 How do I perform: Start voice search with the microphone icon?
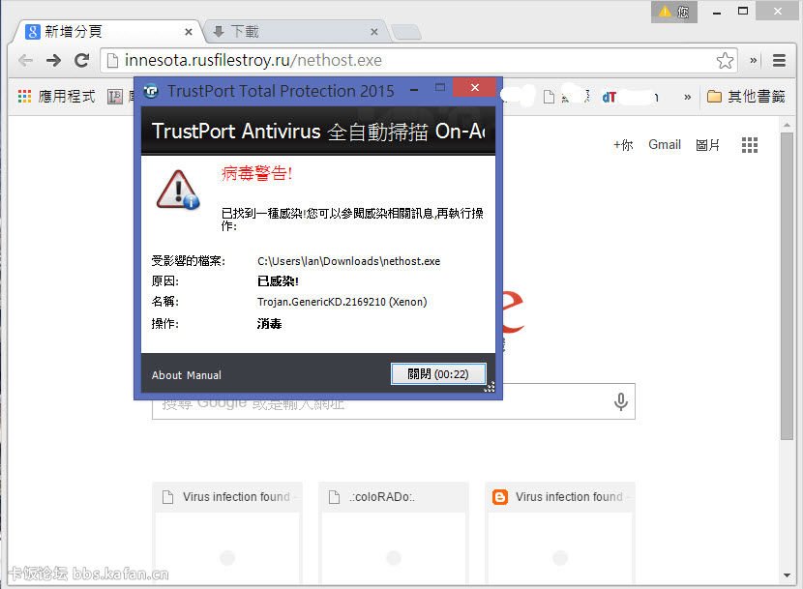[x=621, y=402]
